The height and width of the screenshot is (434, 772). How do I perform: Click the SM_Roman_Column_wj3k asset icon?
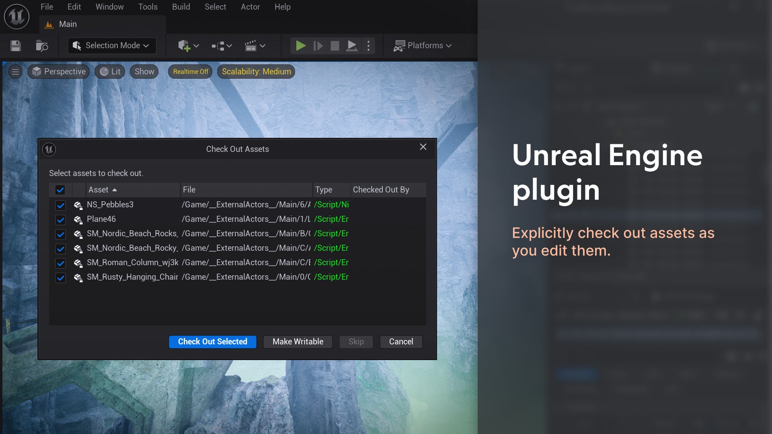pyautogui.click(x=78, y=263)
